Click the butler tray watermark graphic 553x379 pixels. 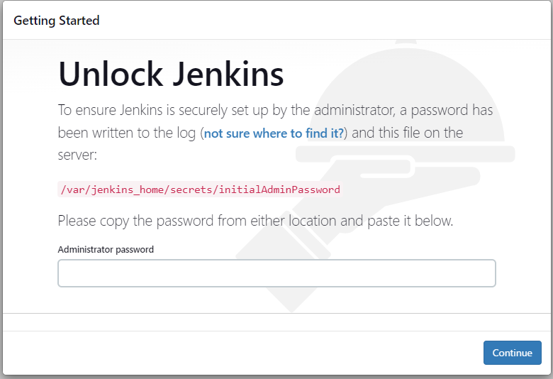(405, 154)
